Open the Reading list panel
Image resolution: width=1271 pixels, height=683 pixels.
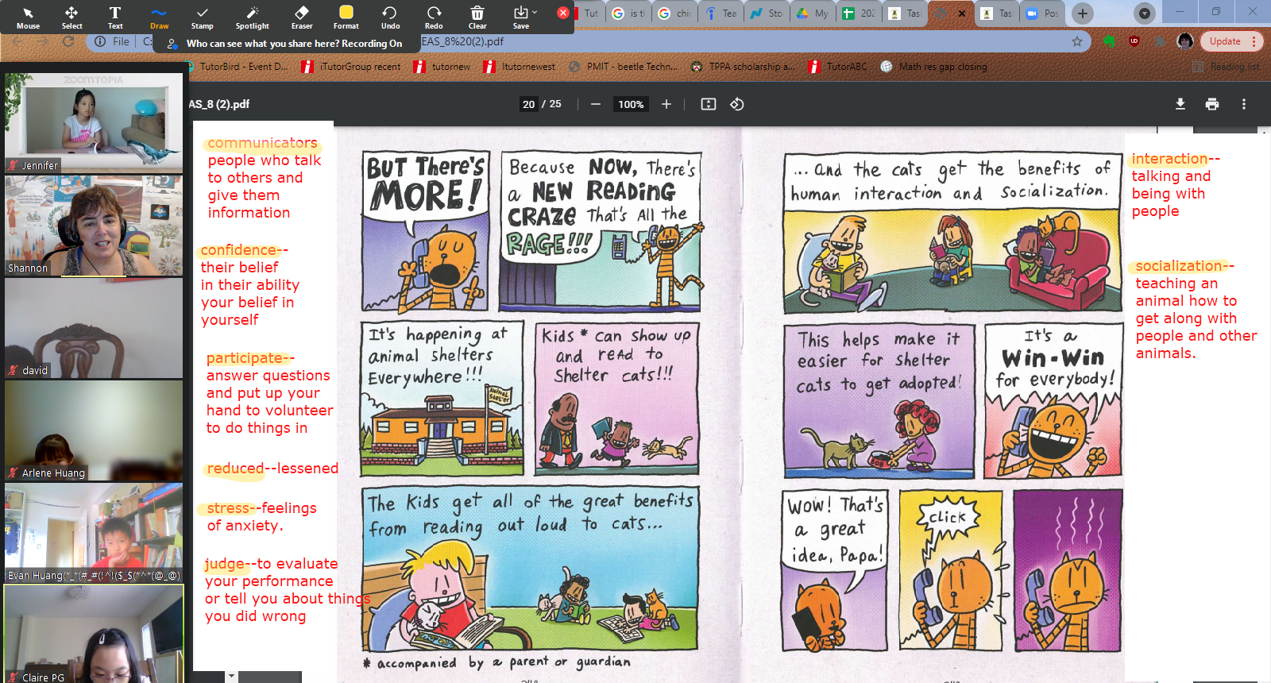coord(1227,67)
